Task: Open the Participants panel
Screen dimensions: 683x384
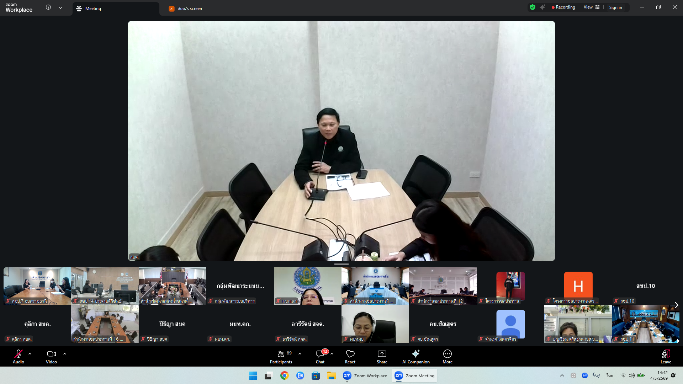Action: point(281,357)
